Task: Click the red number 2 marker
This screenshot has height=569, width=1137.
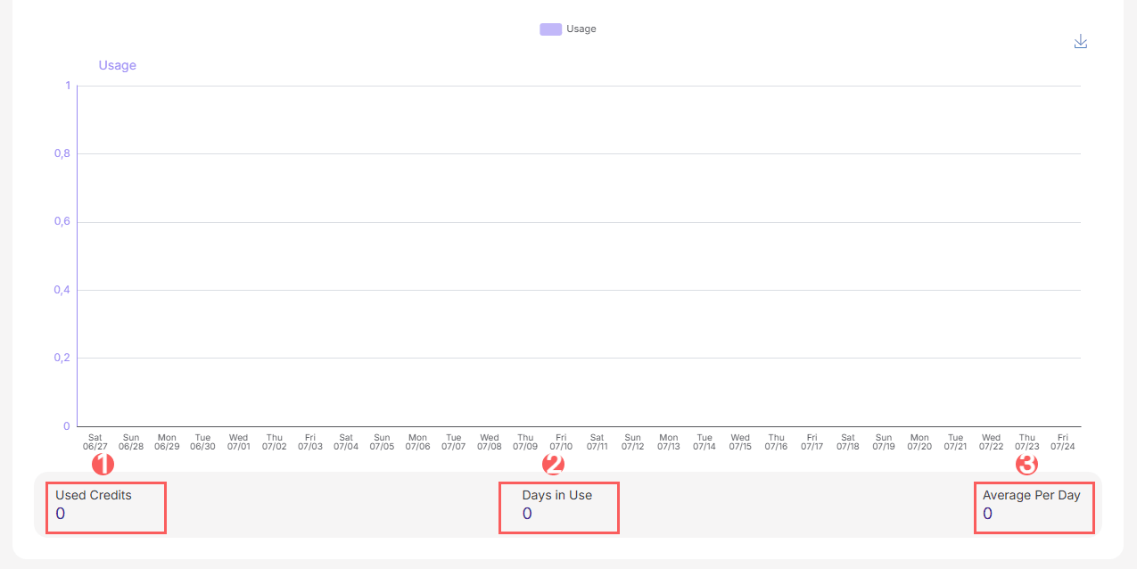Action: coord(554,464)
